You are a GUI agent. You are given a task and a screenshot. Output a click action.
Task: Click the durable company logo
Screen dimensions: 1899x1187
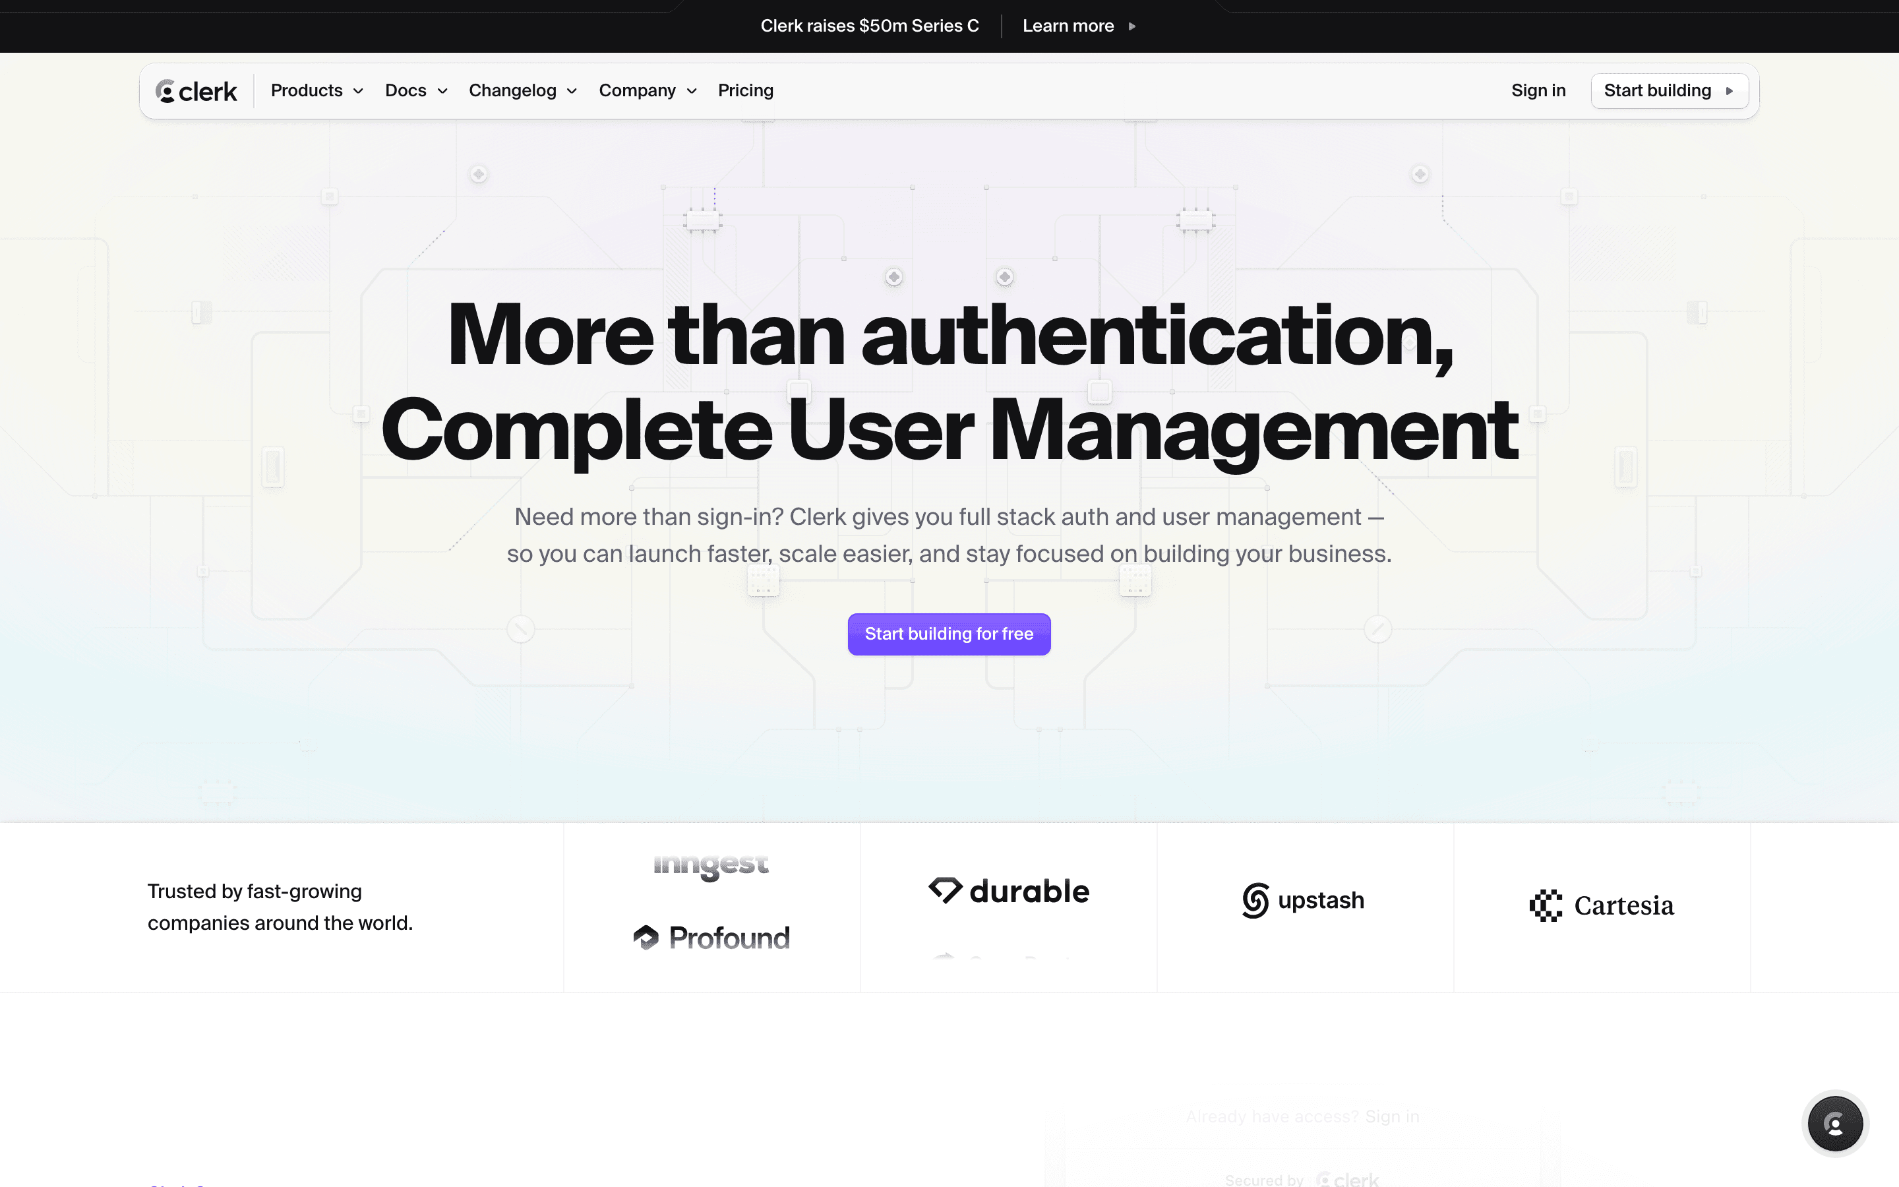click(x=1009, y=891)
